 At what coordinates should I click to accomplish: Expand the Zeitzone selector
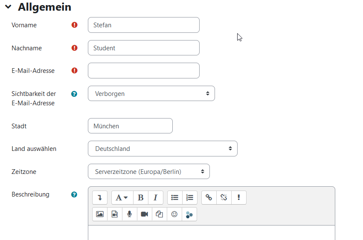pyautogui.click(x=148, y=172)
